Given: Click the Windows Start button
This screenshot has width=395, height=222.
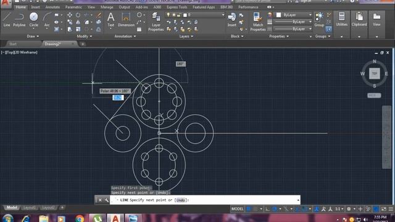Looking at the screenshot, I should click(x=7, y=218).
